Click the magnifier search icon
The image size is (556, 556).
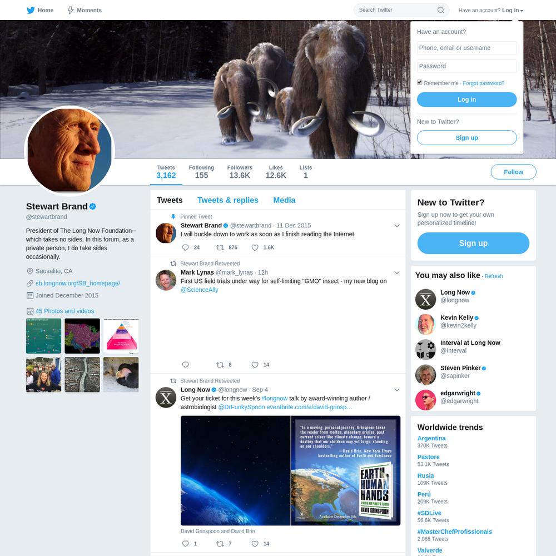tap(440, 10)
